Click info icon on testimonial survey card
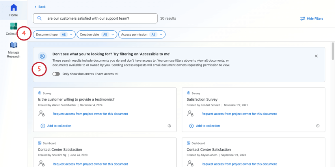The image size is (335, 167). point(169,126)
